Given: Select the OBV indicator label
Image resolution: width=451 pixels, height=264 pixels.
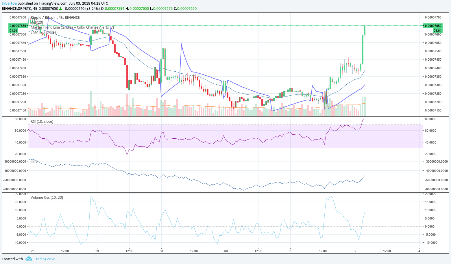Looking at the screenshot, I should (34, 162).
